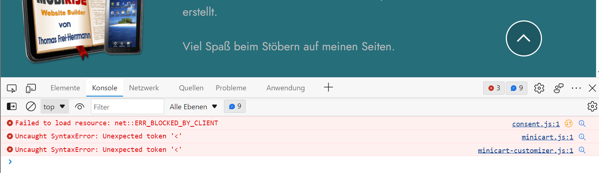The height and width of the screenshot is (173, 599).
Task: Expand the Alle Ebenen log level dropdown
Action: 193,106
